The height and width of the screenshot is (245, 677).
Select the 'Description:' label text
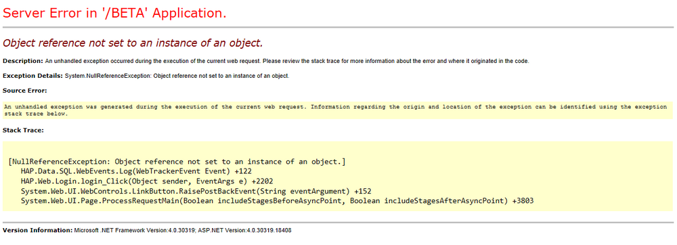(23, 61)
